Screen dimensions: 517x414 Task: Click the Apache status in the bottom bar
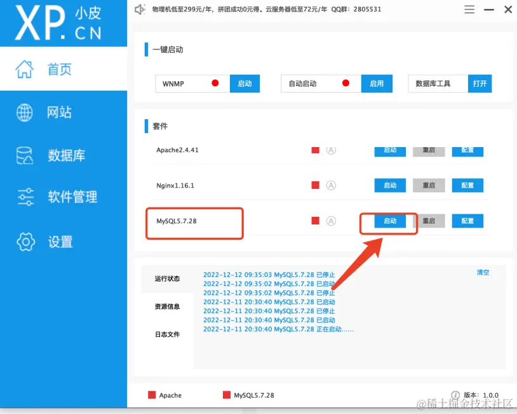tap(165, 395)
